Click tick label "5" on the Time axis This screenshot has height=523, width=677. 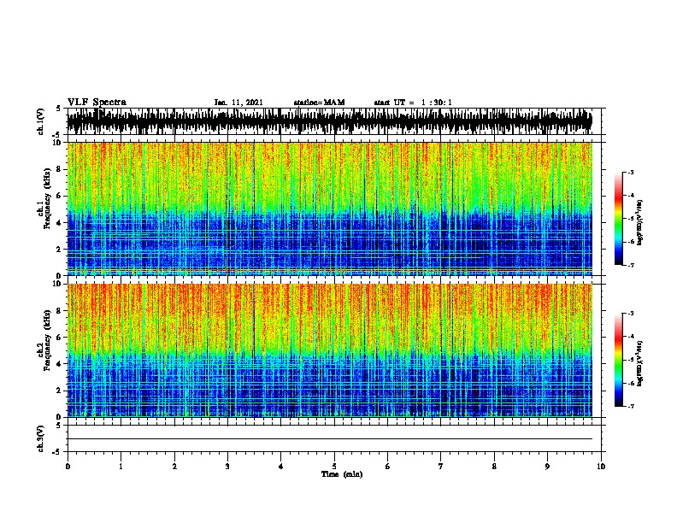point(334,467)
